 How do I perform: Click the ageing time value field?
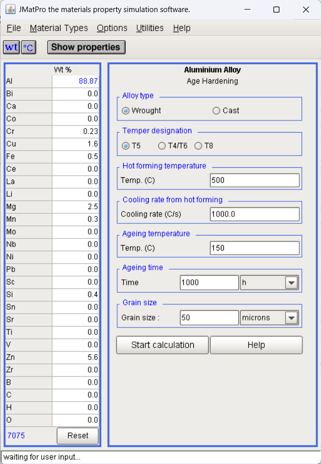coord(209,283)
